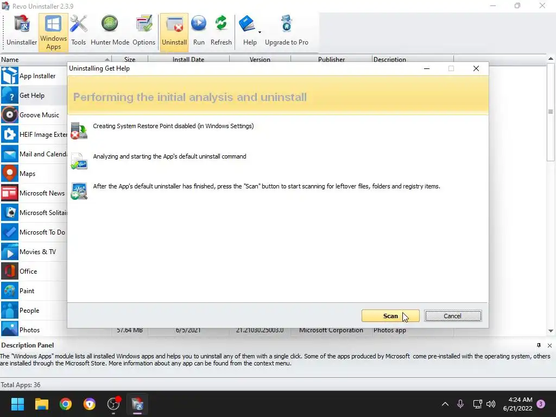Open the network tray icon
The height and width of the screenshot is (417, 556).
pyautogui.click(x=477, y=404)
